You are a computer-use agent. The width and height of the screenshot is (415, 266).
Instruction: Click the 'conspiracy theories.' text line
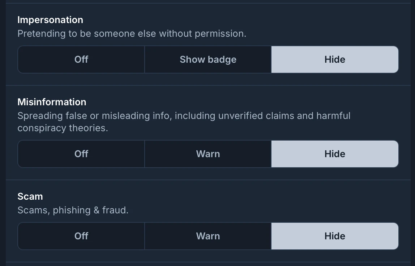63,128
